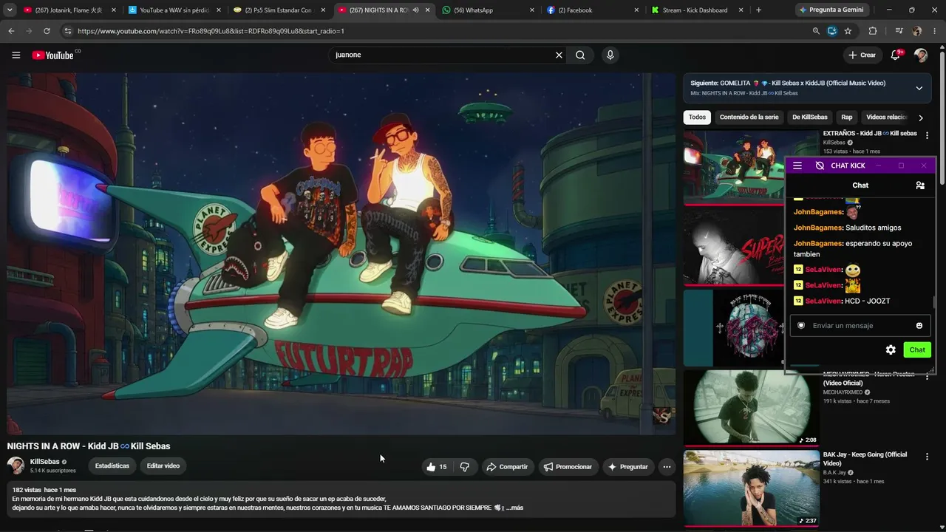Mute the NIGHTS IN A ROW tab audio
This screenshot has height=532, width=946.
(x=416, y=10)
